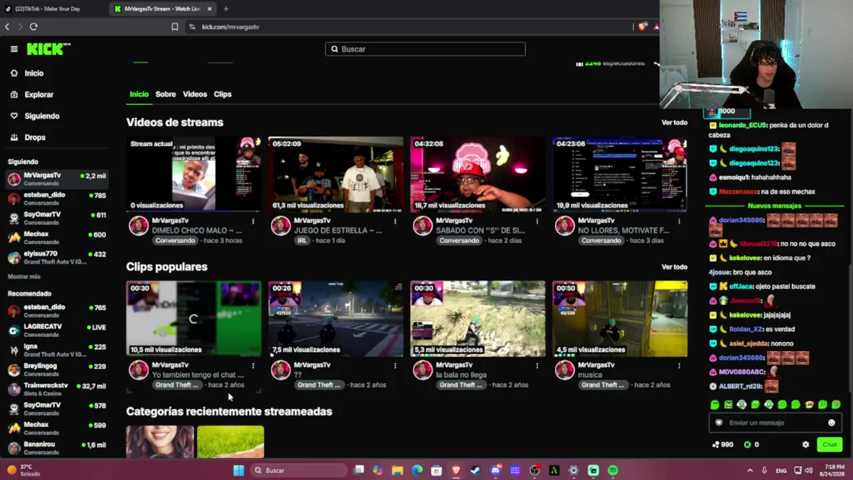Select the Inicio channel tab

pos(139,94)
